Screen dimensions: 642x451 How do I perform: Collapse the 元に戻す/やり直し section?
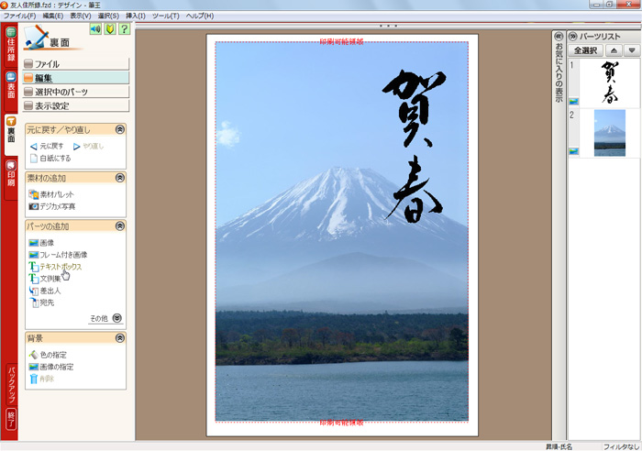[x=119, y=130]
